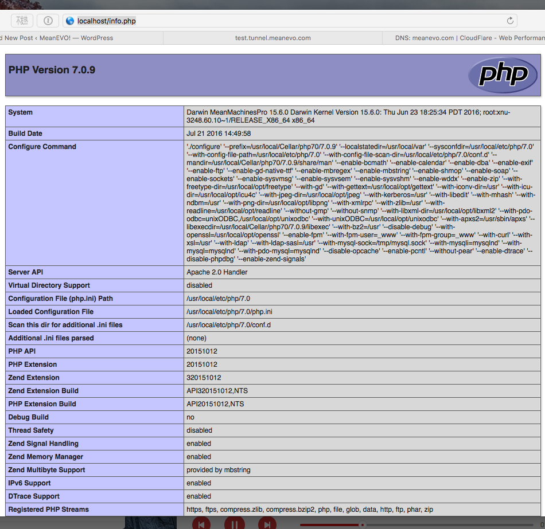
Task: Open the DNS meanevo.com CloudFlare tab
Action: (x=465, y=38)
